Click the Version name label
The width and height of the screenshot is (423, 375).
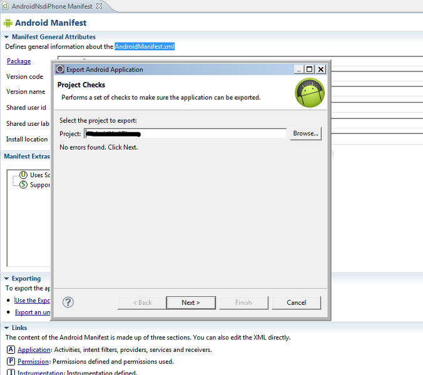(26, 92)
